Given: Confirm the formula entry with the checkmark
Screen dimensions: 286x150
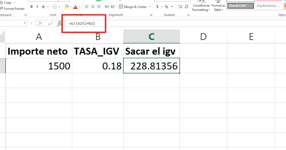Looking at the screenshot, I should [x=50, y=23].
